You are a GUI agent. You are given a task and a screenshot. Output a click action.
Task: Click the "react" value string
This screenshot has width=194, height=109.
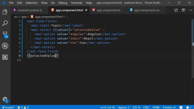[75, 38]
